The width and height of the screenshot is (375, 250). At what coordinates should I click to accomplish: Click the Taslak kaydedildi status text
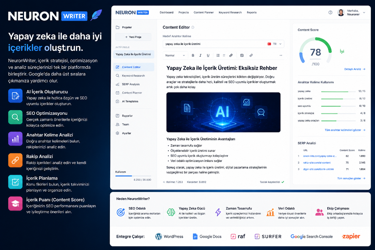click(270, 182)
